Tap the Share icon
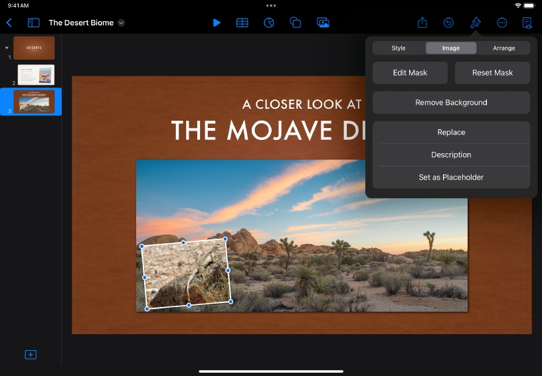542x376 pixels. click(x=422, y=23)
